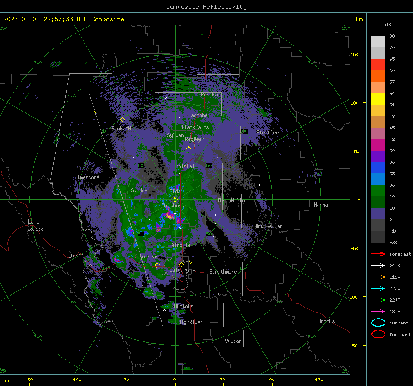Select the 42 dBZ magenta legend swatch
The image size is (413, 386).
click(378, 145)
